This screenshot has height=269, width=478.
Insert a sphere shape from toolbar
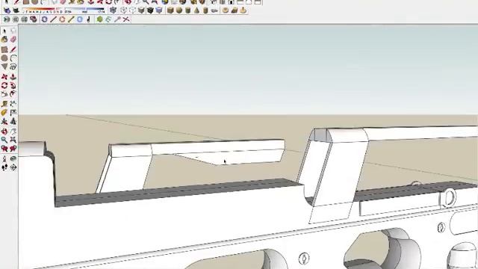point(179,10)
